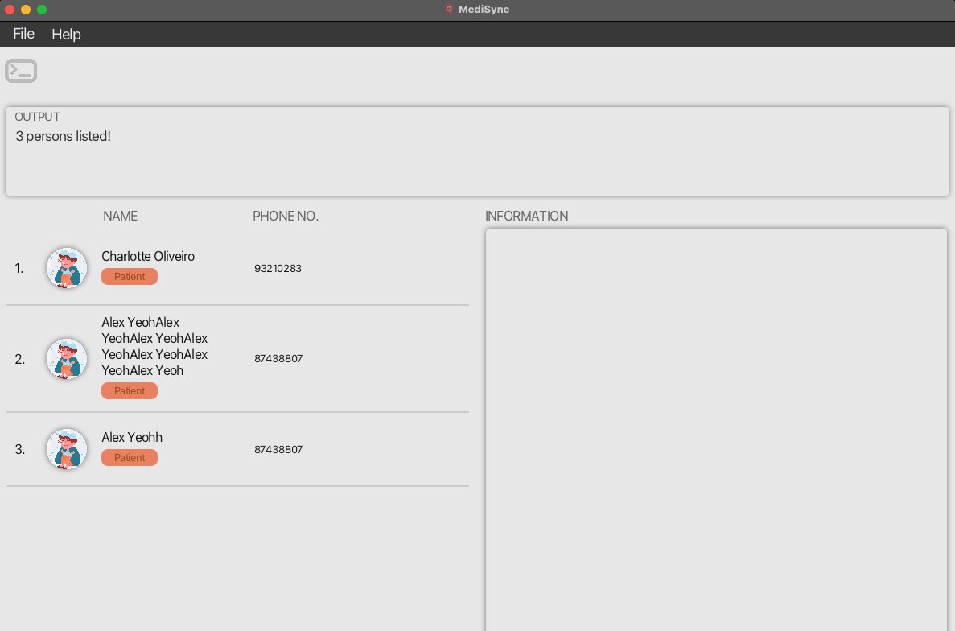Open the command terminal icon
The width and height of the screenshot is (955, 631).
pos(21,71)
